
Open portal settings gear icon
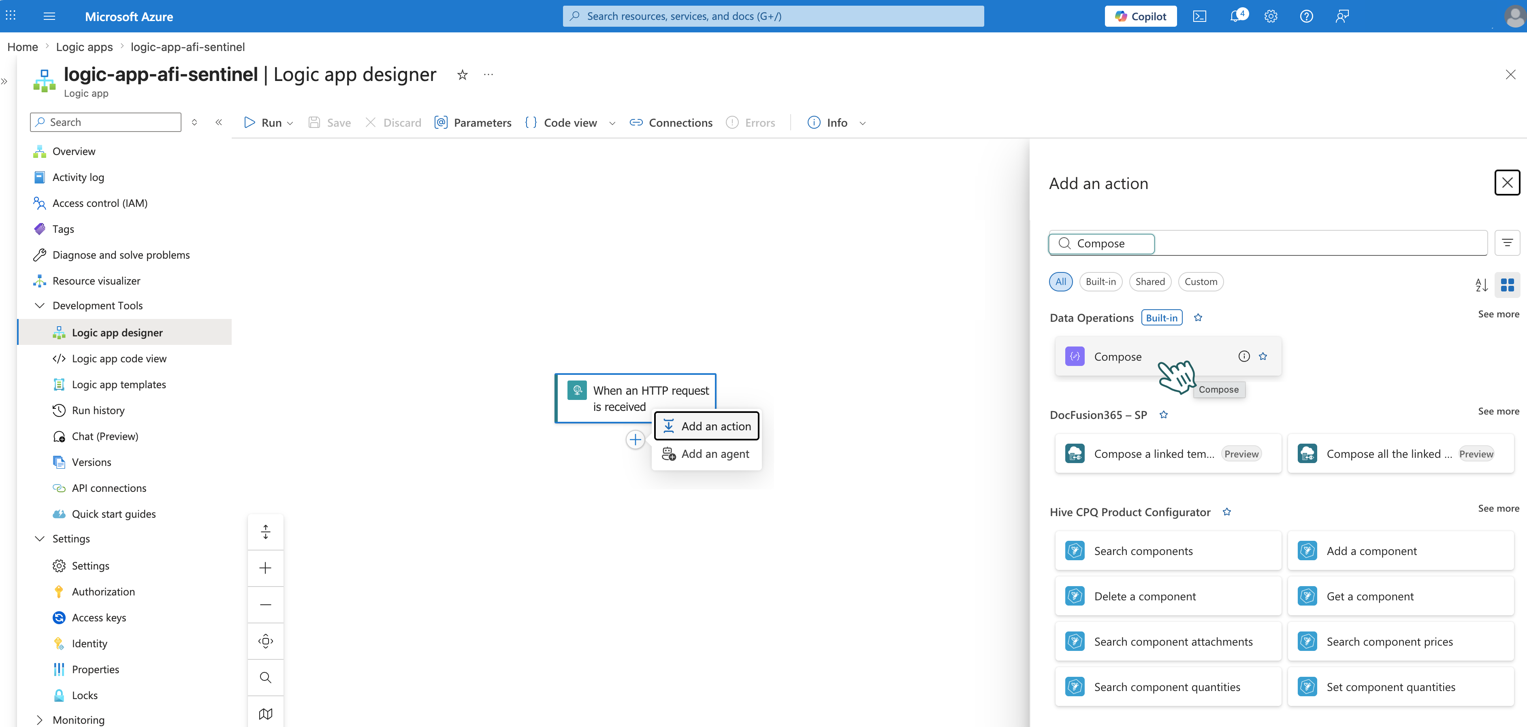(x=1270, y=16)
